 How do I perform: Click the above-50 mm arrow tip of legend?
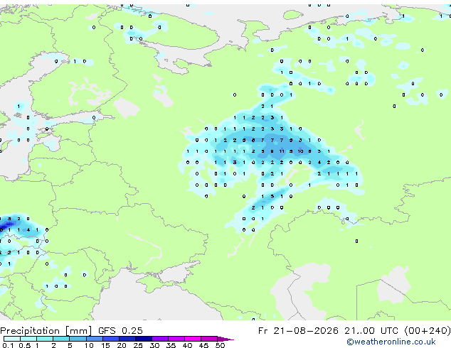tap(225, 339)
